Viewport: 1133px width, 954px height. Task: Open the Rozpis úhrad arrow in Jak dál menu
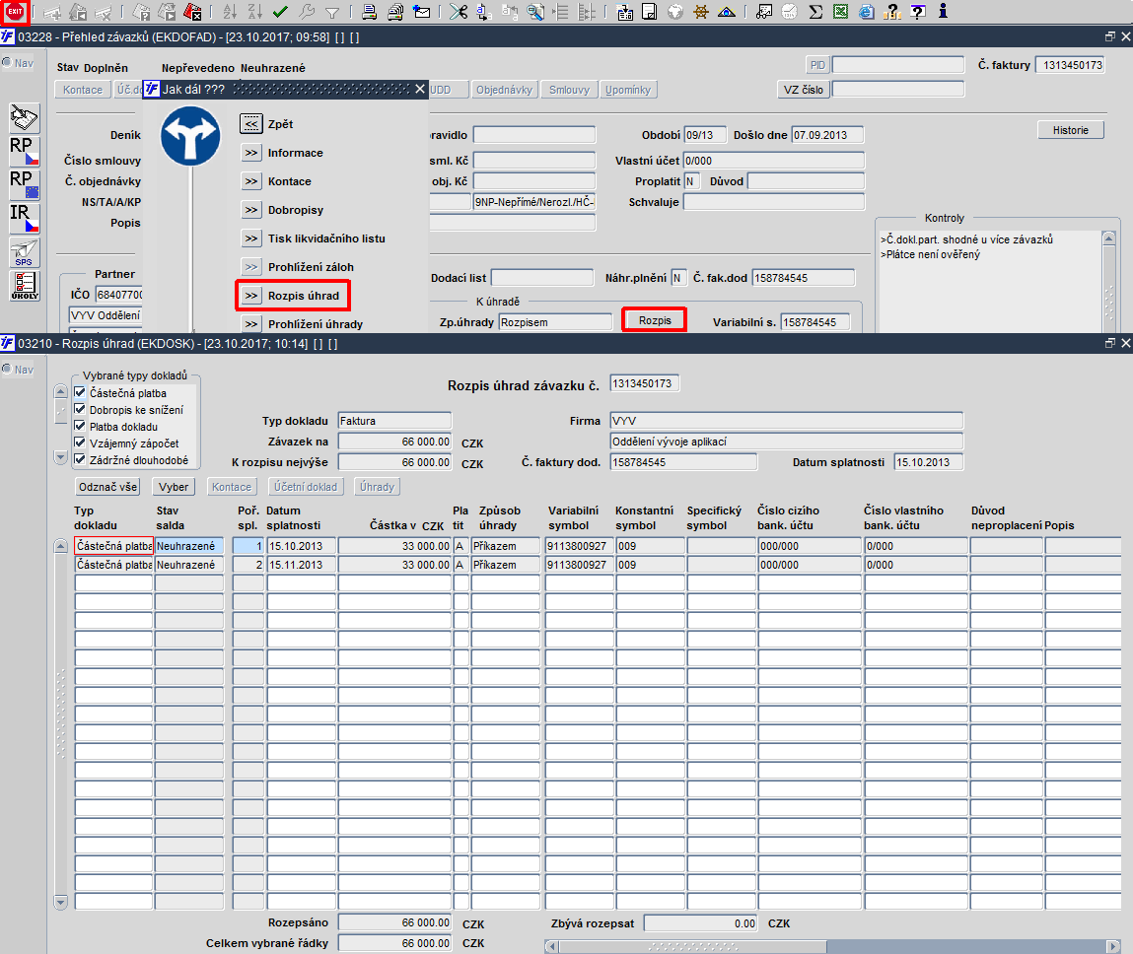point(250,296)
